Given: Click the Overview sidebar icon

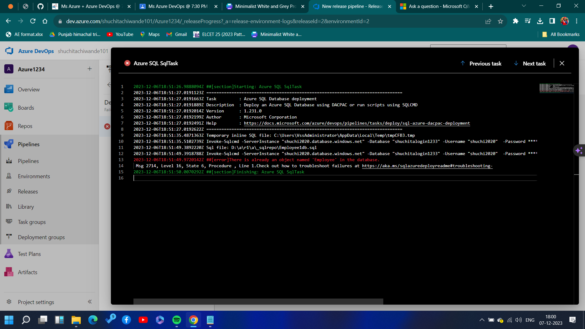Looking at the screenshot, I should point(9,89).
